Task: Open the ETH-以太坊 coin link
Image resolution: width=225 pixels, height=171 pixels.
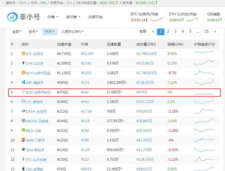Action: tap(35, 64)
